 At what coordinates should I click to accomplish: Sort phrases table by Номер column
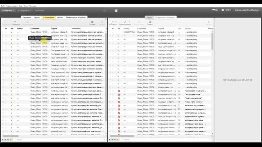click(x=126, y=29)
